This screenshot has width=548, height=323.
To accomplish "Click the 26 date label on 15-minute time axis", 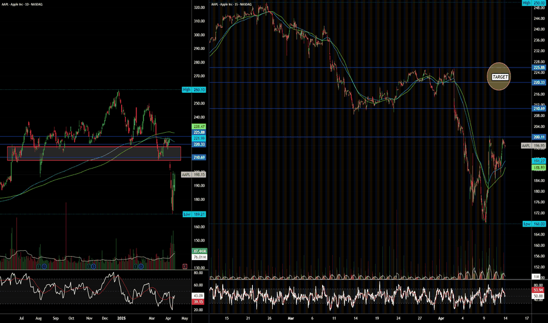I will [269, 318].
